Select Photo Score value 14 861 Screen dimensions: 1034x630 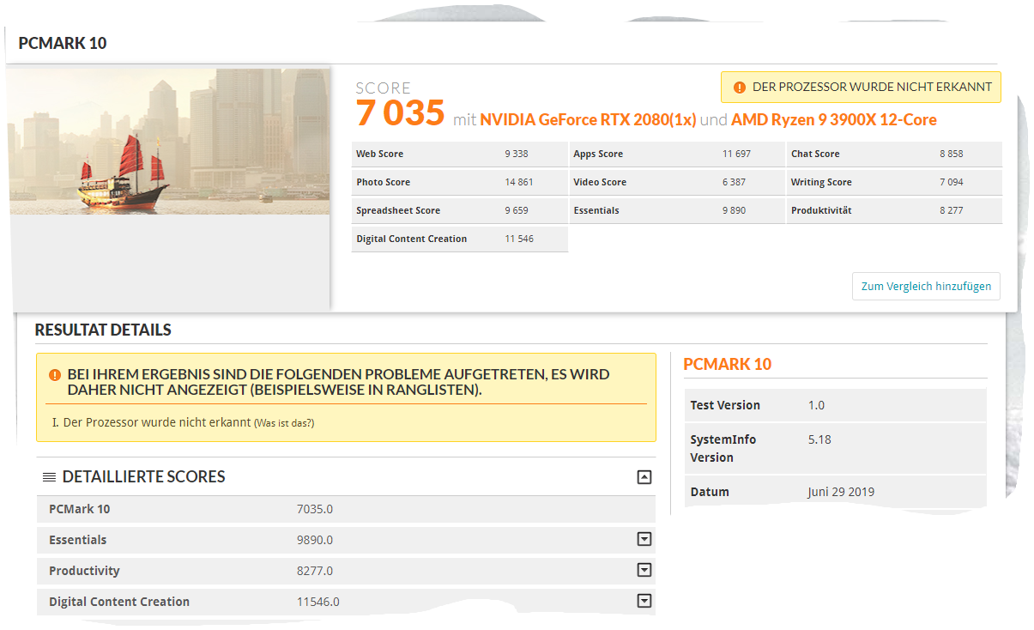519,183
